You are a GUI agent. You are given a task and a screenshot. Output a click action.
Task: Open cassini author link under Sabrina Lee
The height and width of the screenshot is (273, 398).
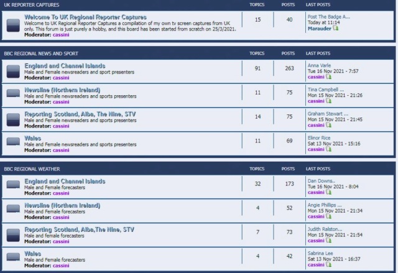pyautogui.click(x=316, y=265)
